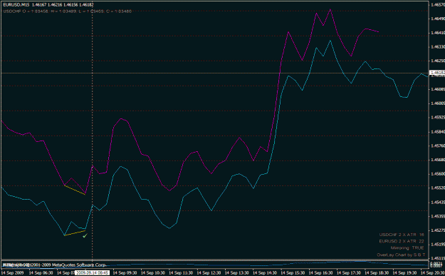This screenshot has width=445, height=276.
Task: Click the 14 Sep 09:30 time label
Action: coord(125,273)
